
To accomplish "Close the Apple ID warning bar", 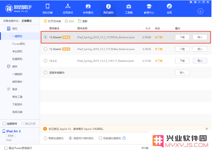I will 207,129.
